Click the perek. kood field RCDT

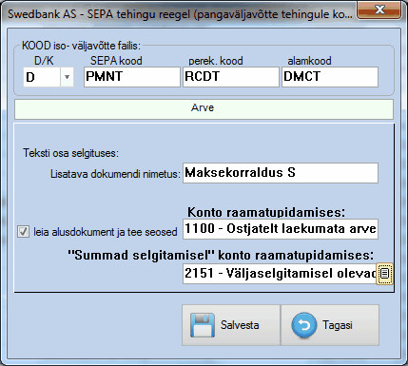click(231, 77)
